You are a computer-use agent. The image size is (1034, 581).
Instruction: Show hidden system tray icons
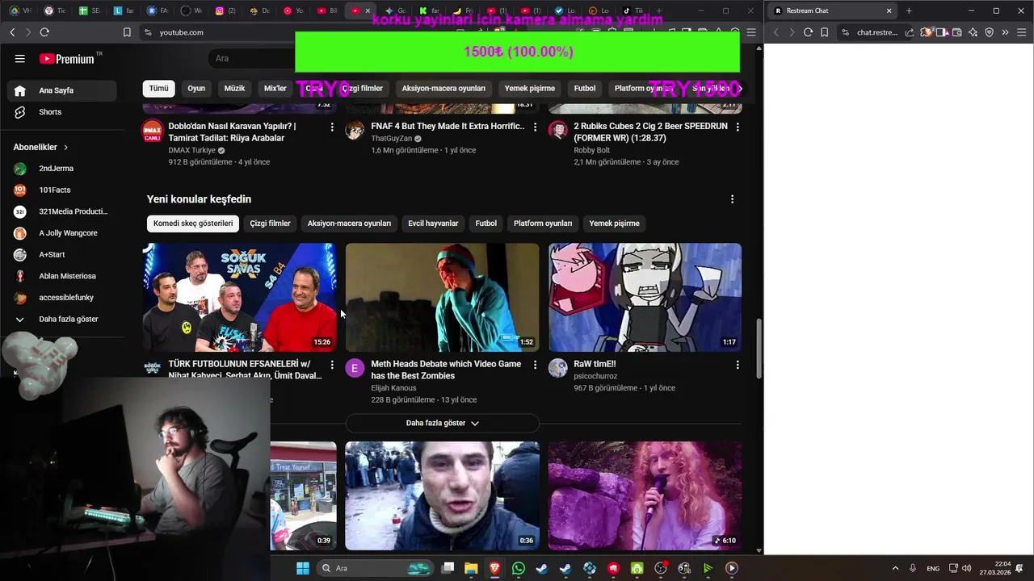click(895, 568)
